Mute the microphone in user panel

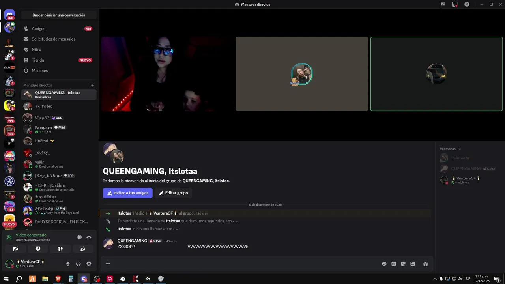coord(68,264)
